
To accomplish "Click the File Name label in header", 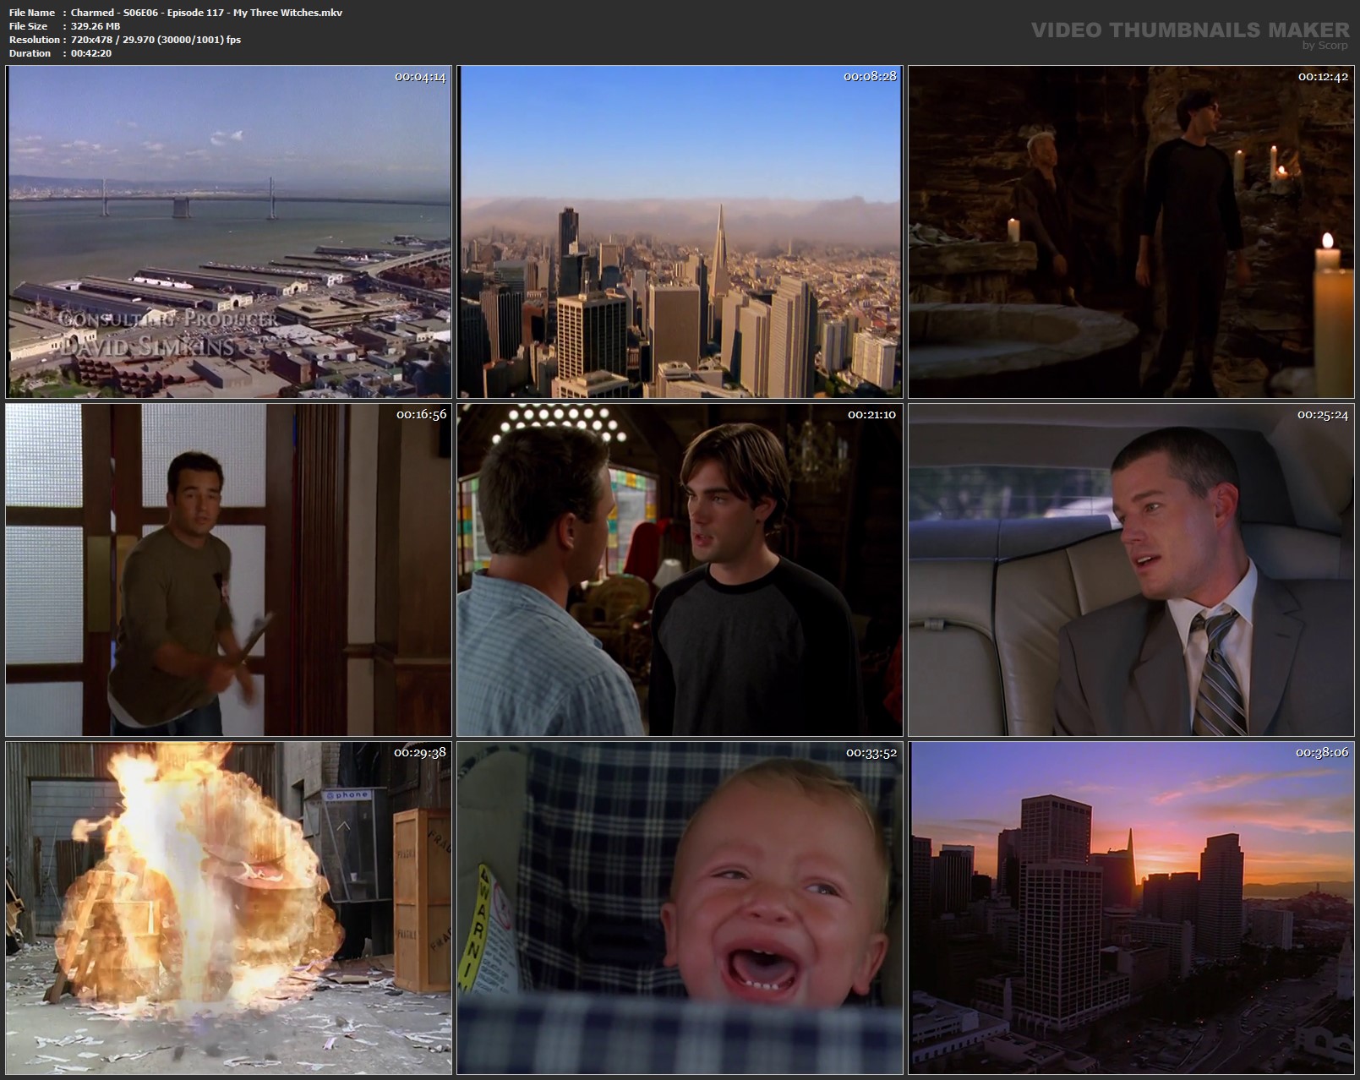I will (32, 13).
